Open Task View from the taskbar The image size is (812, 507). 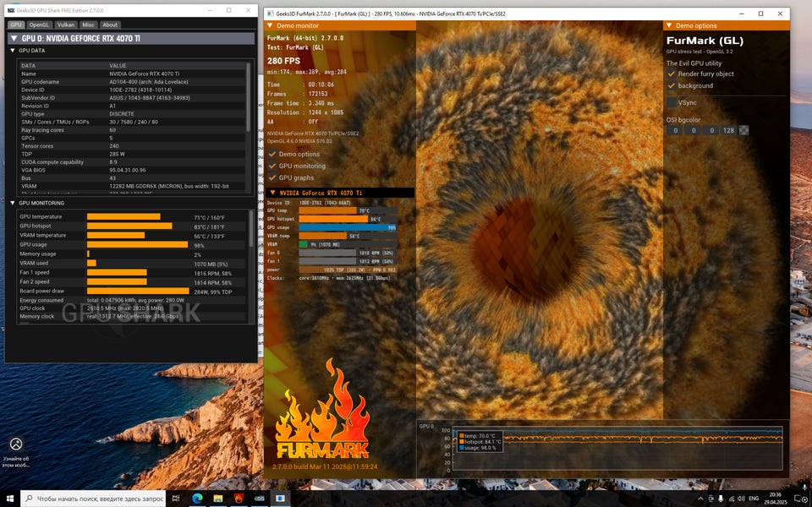176,499
